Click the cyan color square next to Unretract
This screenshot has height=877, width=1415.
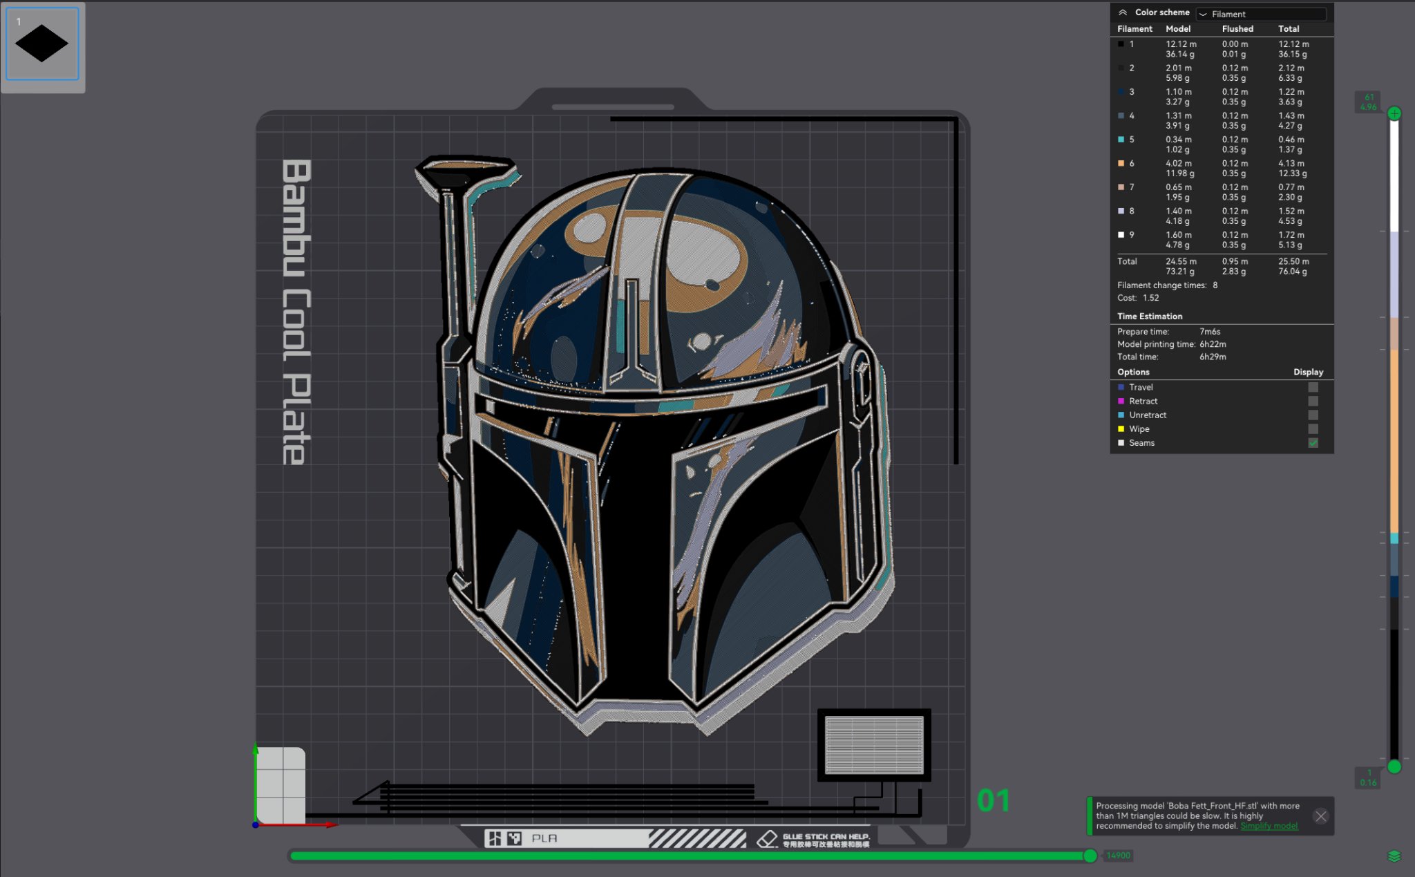(1120, 415)
